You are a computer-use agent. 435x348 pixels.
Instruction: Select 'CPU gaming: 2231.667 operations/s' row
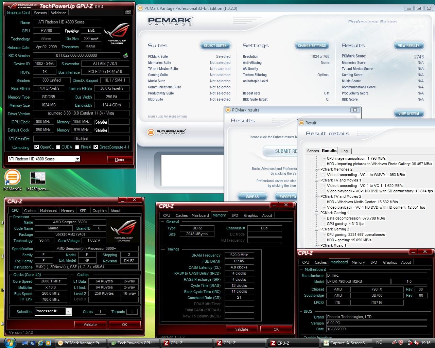point(356,234)
